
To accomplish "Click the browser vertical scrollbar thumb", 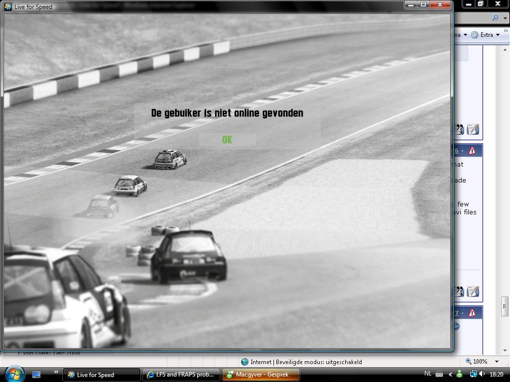I will (x=505, y=306).
